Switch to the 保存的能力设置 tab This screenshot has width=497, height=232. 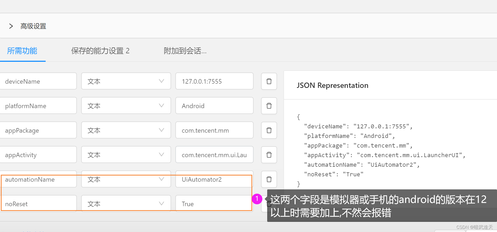[x=100, y=51]
